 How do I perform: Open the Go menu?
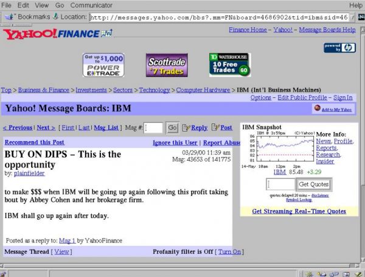[60, 5]
